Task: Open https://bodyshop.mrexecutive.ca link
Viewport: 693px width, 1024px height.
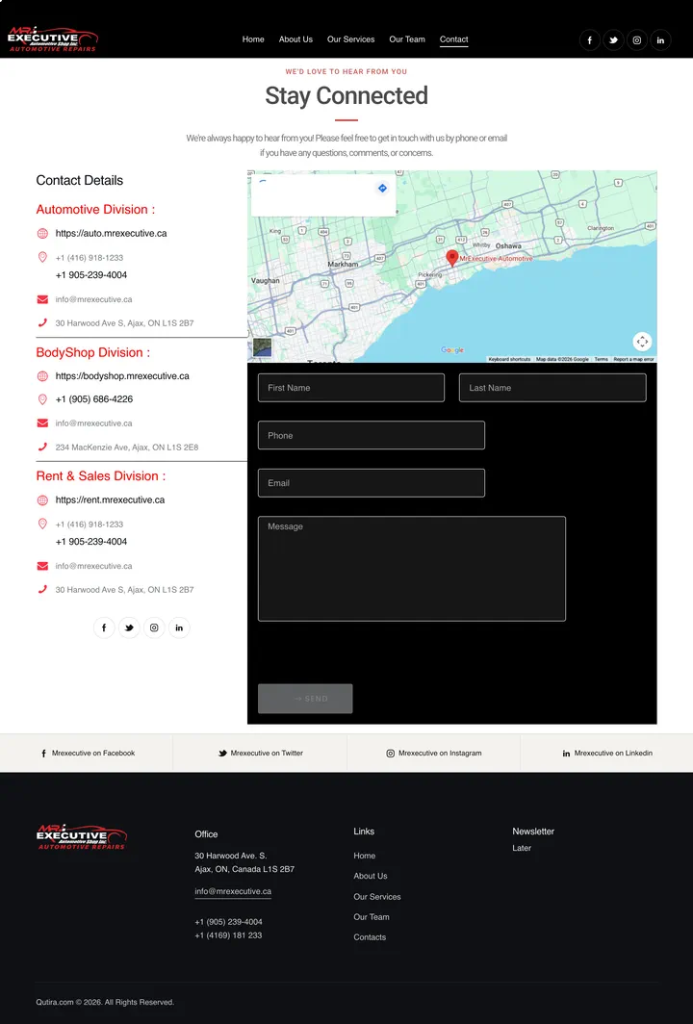Action: 122,376
